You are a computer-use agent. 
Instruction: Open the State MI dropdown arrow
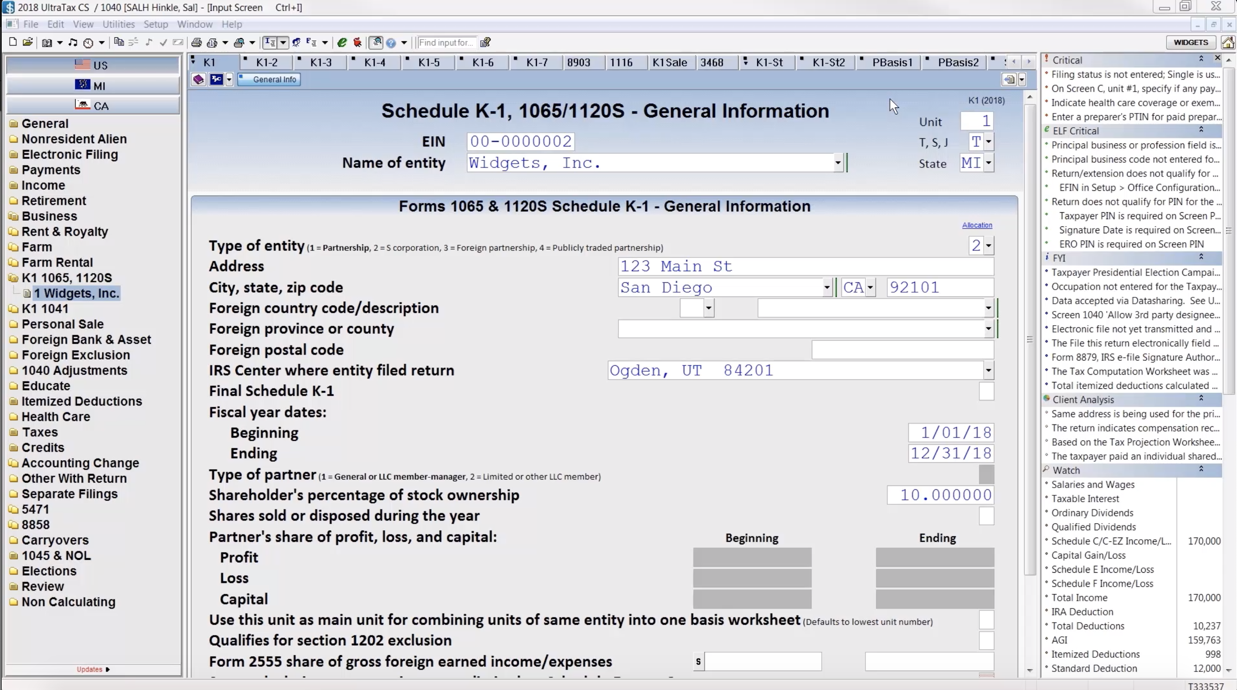tap(988, 163)
